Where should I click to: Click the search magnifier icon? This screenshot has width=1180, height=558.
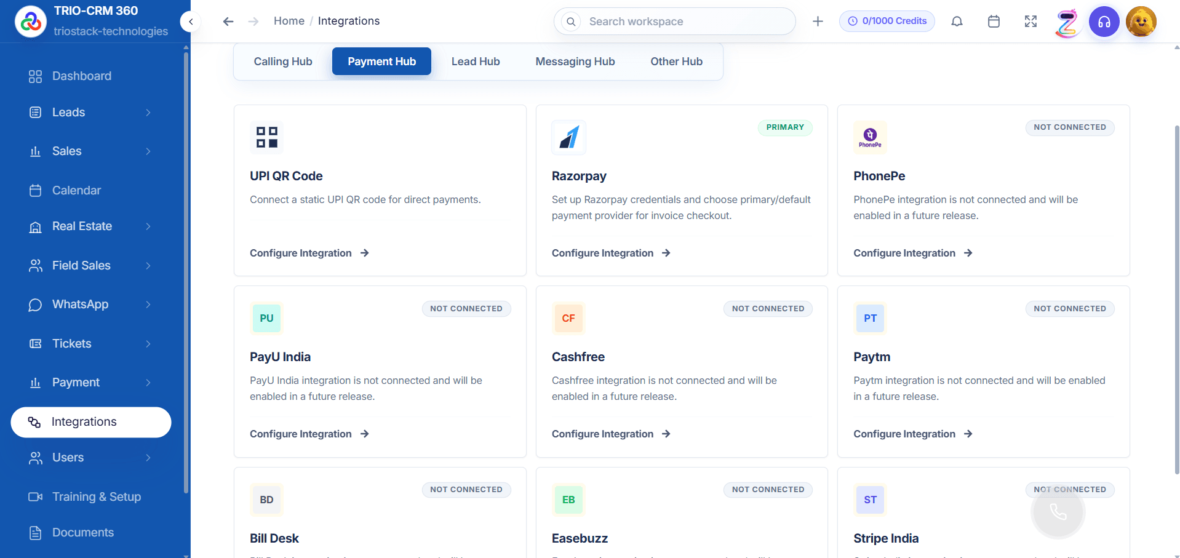click(x=571, y=22)
